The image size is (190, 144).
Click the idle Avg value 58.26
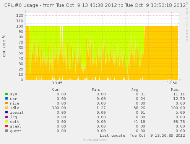[139, 108]
